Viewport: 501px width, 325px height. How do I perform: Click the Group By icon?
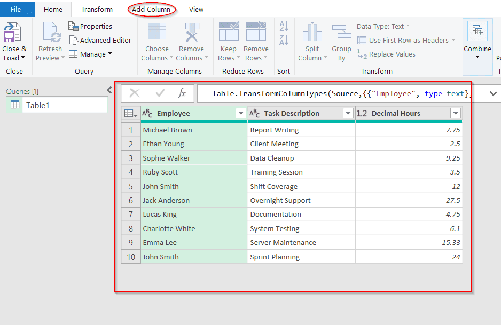click(341, 32)
